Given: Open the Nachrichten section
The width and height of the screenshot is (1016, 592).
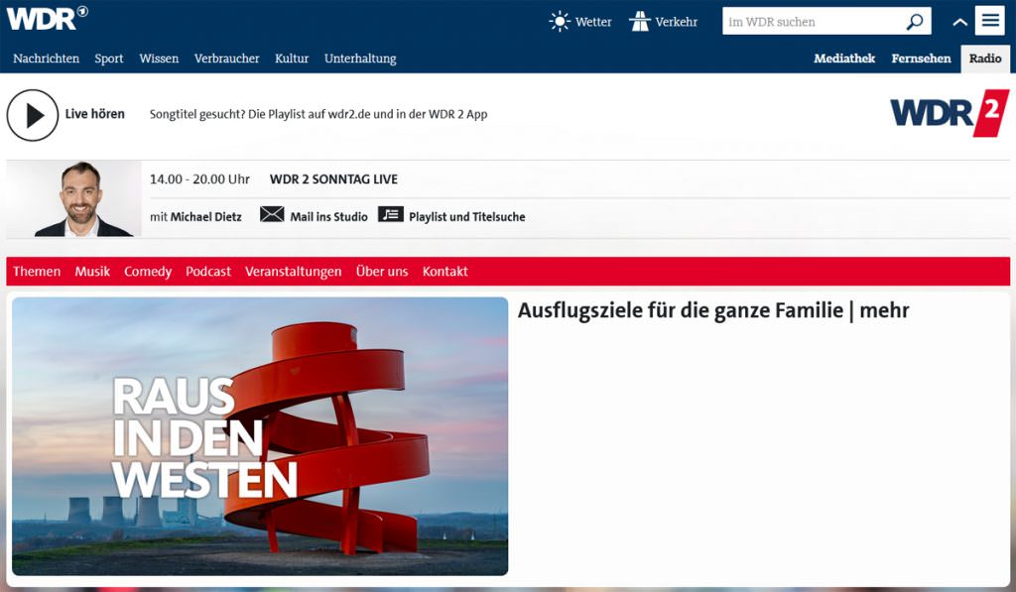Looking at the screenshot, I should point(46,59).
